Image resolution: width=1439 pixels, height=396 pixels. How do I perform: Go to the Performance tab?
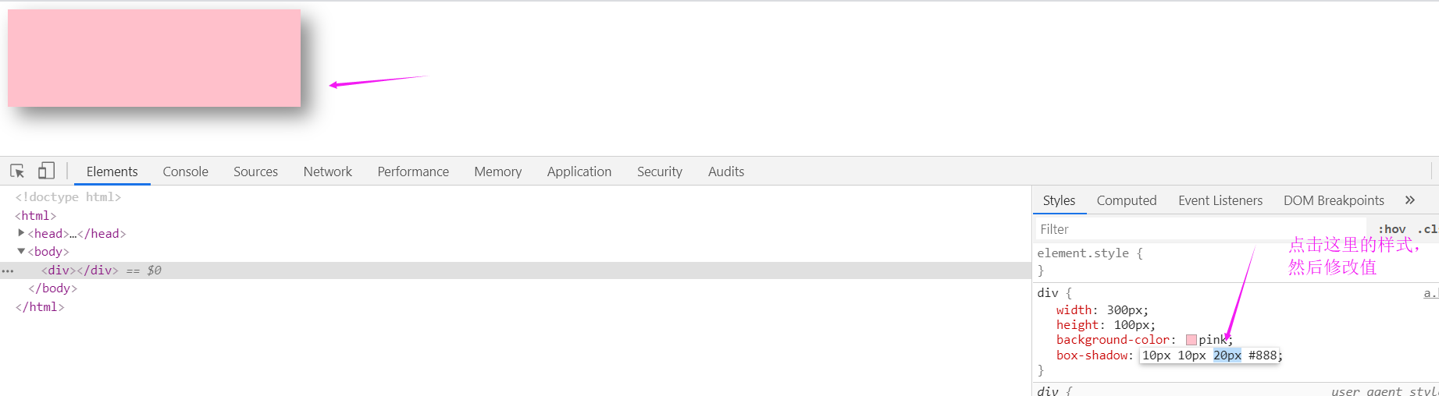[413, 171]
